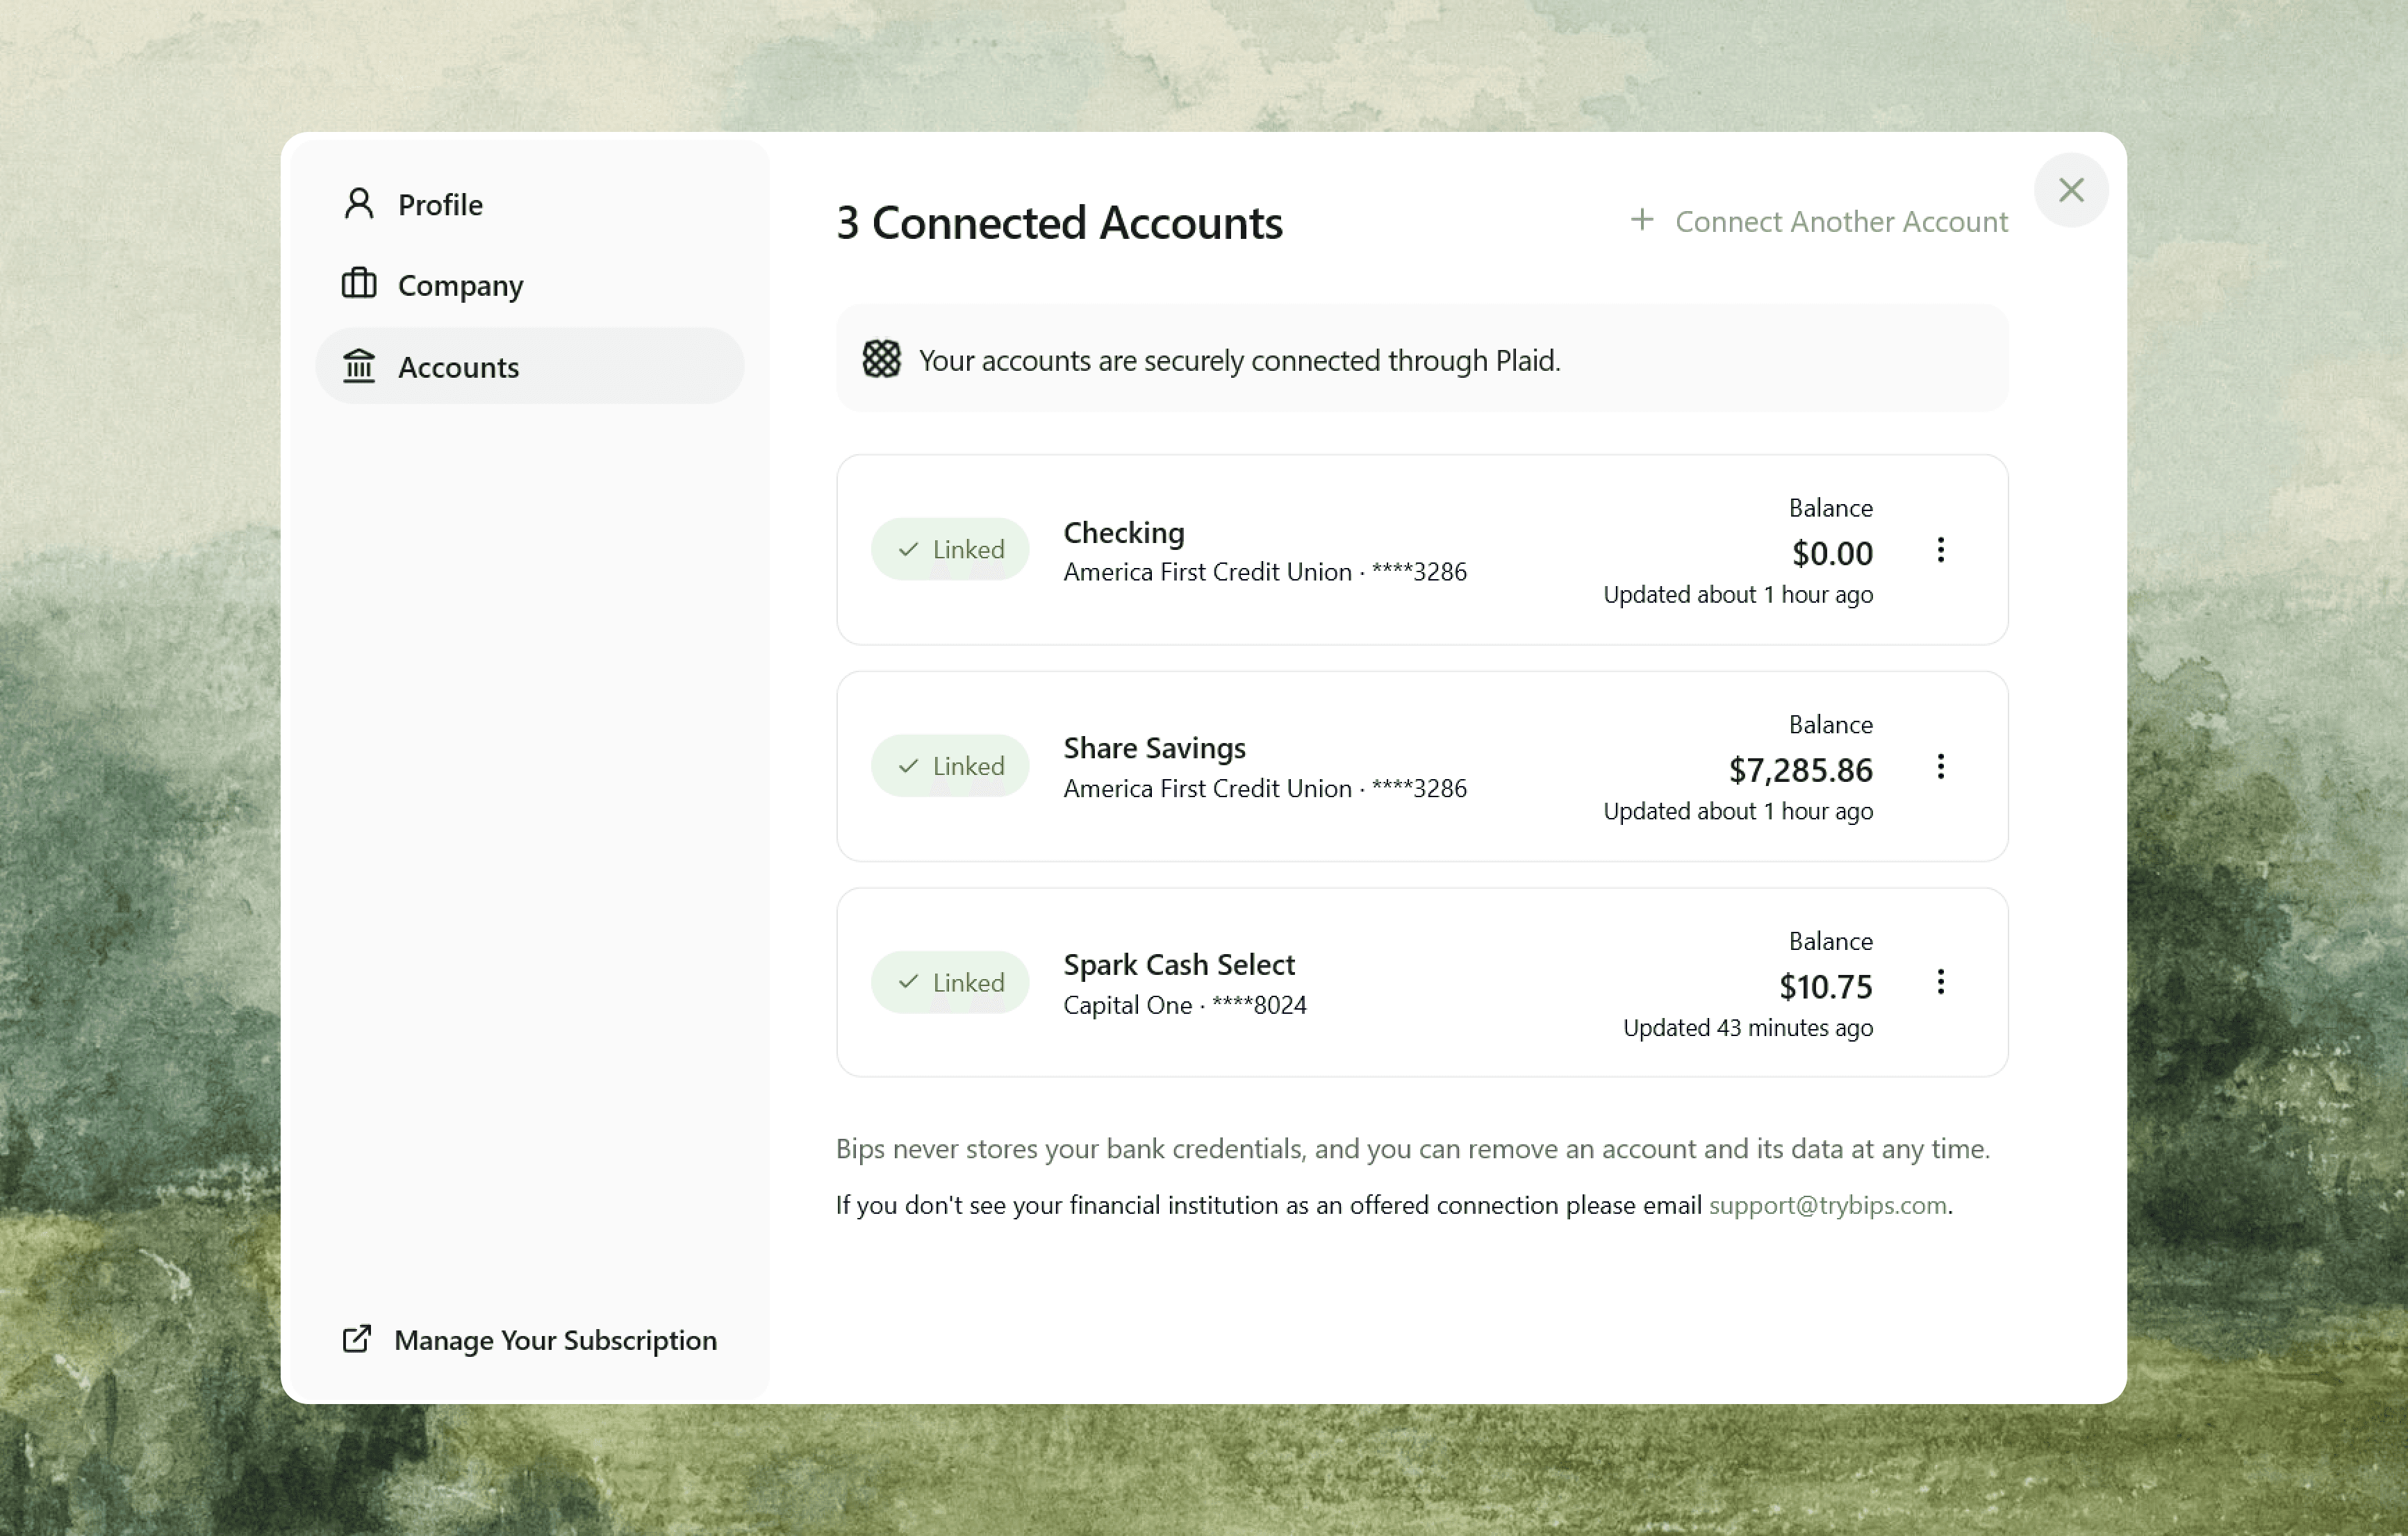The height and width of the screenshot is (1536, 2408).
Task: Switch to the Profile section
Action: pyautogui.click(x=440, y=205)
